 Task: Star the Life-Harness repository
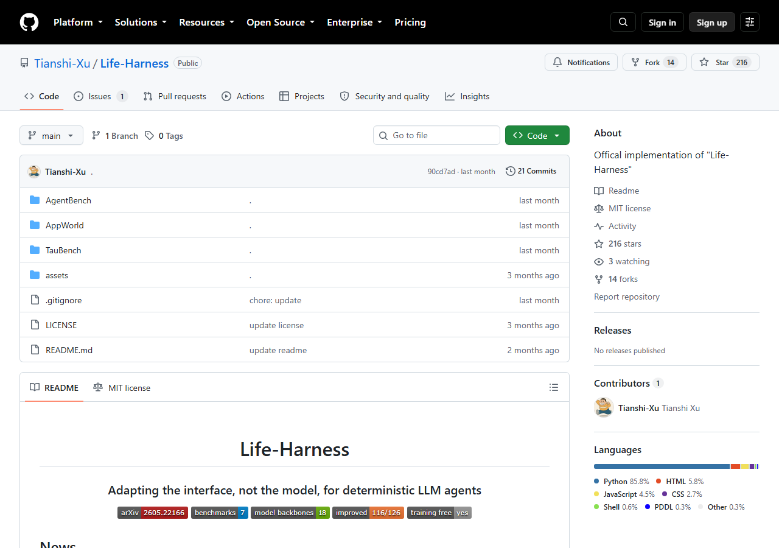(725, 62)
